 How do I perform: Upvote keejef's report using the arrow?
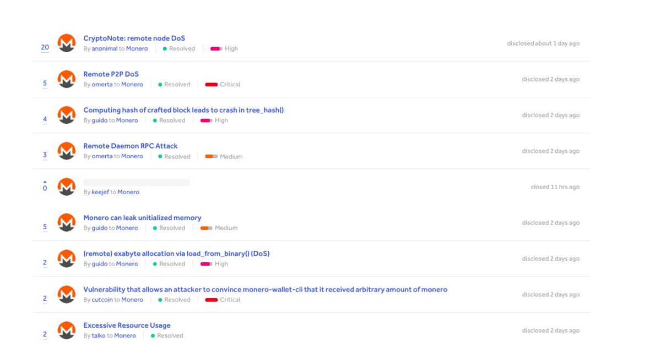pos(45,182)
